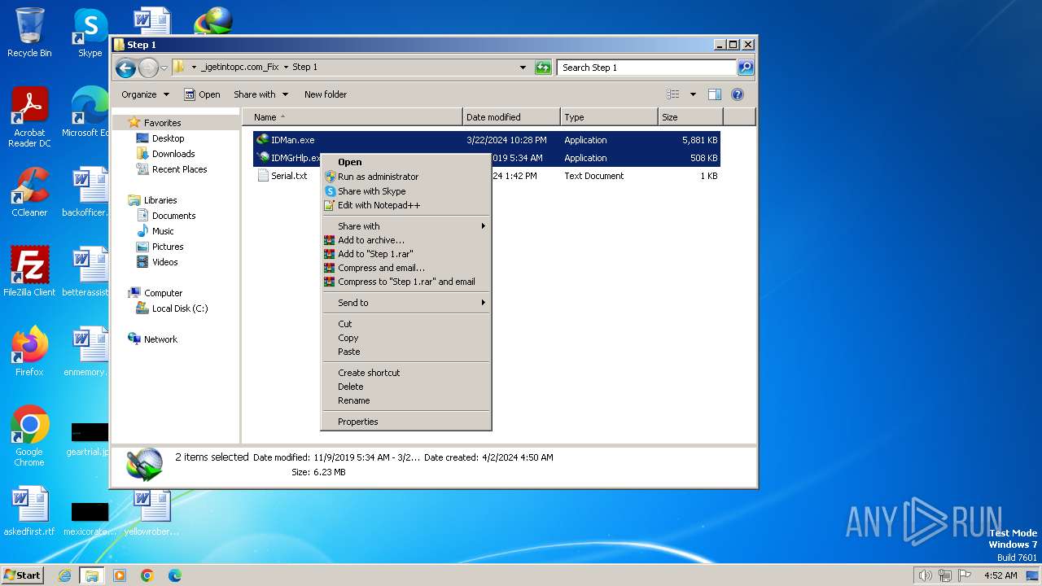Viewport: 1042px width, 586px height.
Task: Sort by the Size column header
Action: coord(690,117)
